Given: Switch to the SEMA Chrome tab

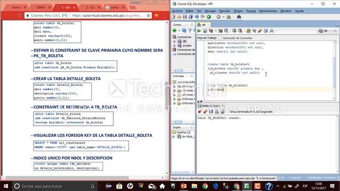Looking at the screenshot, I should (40, 7).
